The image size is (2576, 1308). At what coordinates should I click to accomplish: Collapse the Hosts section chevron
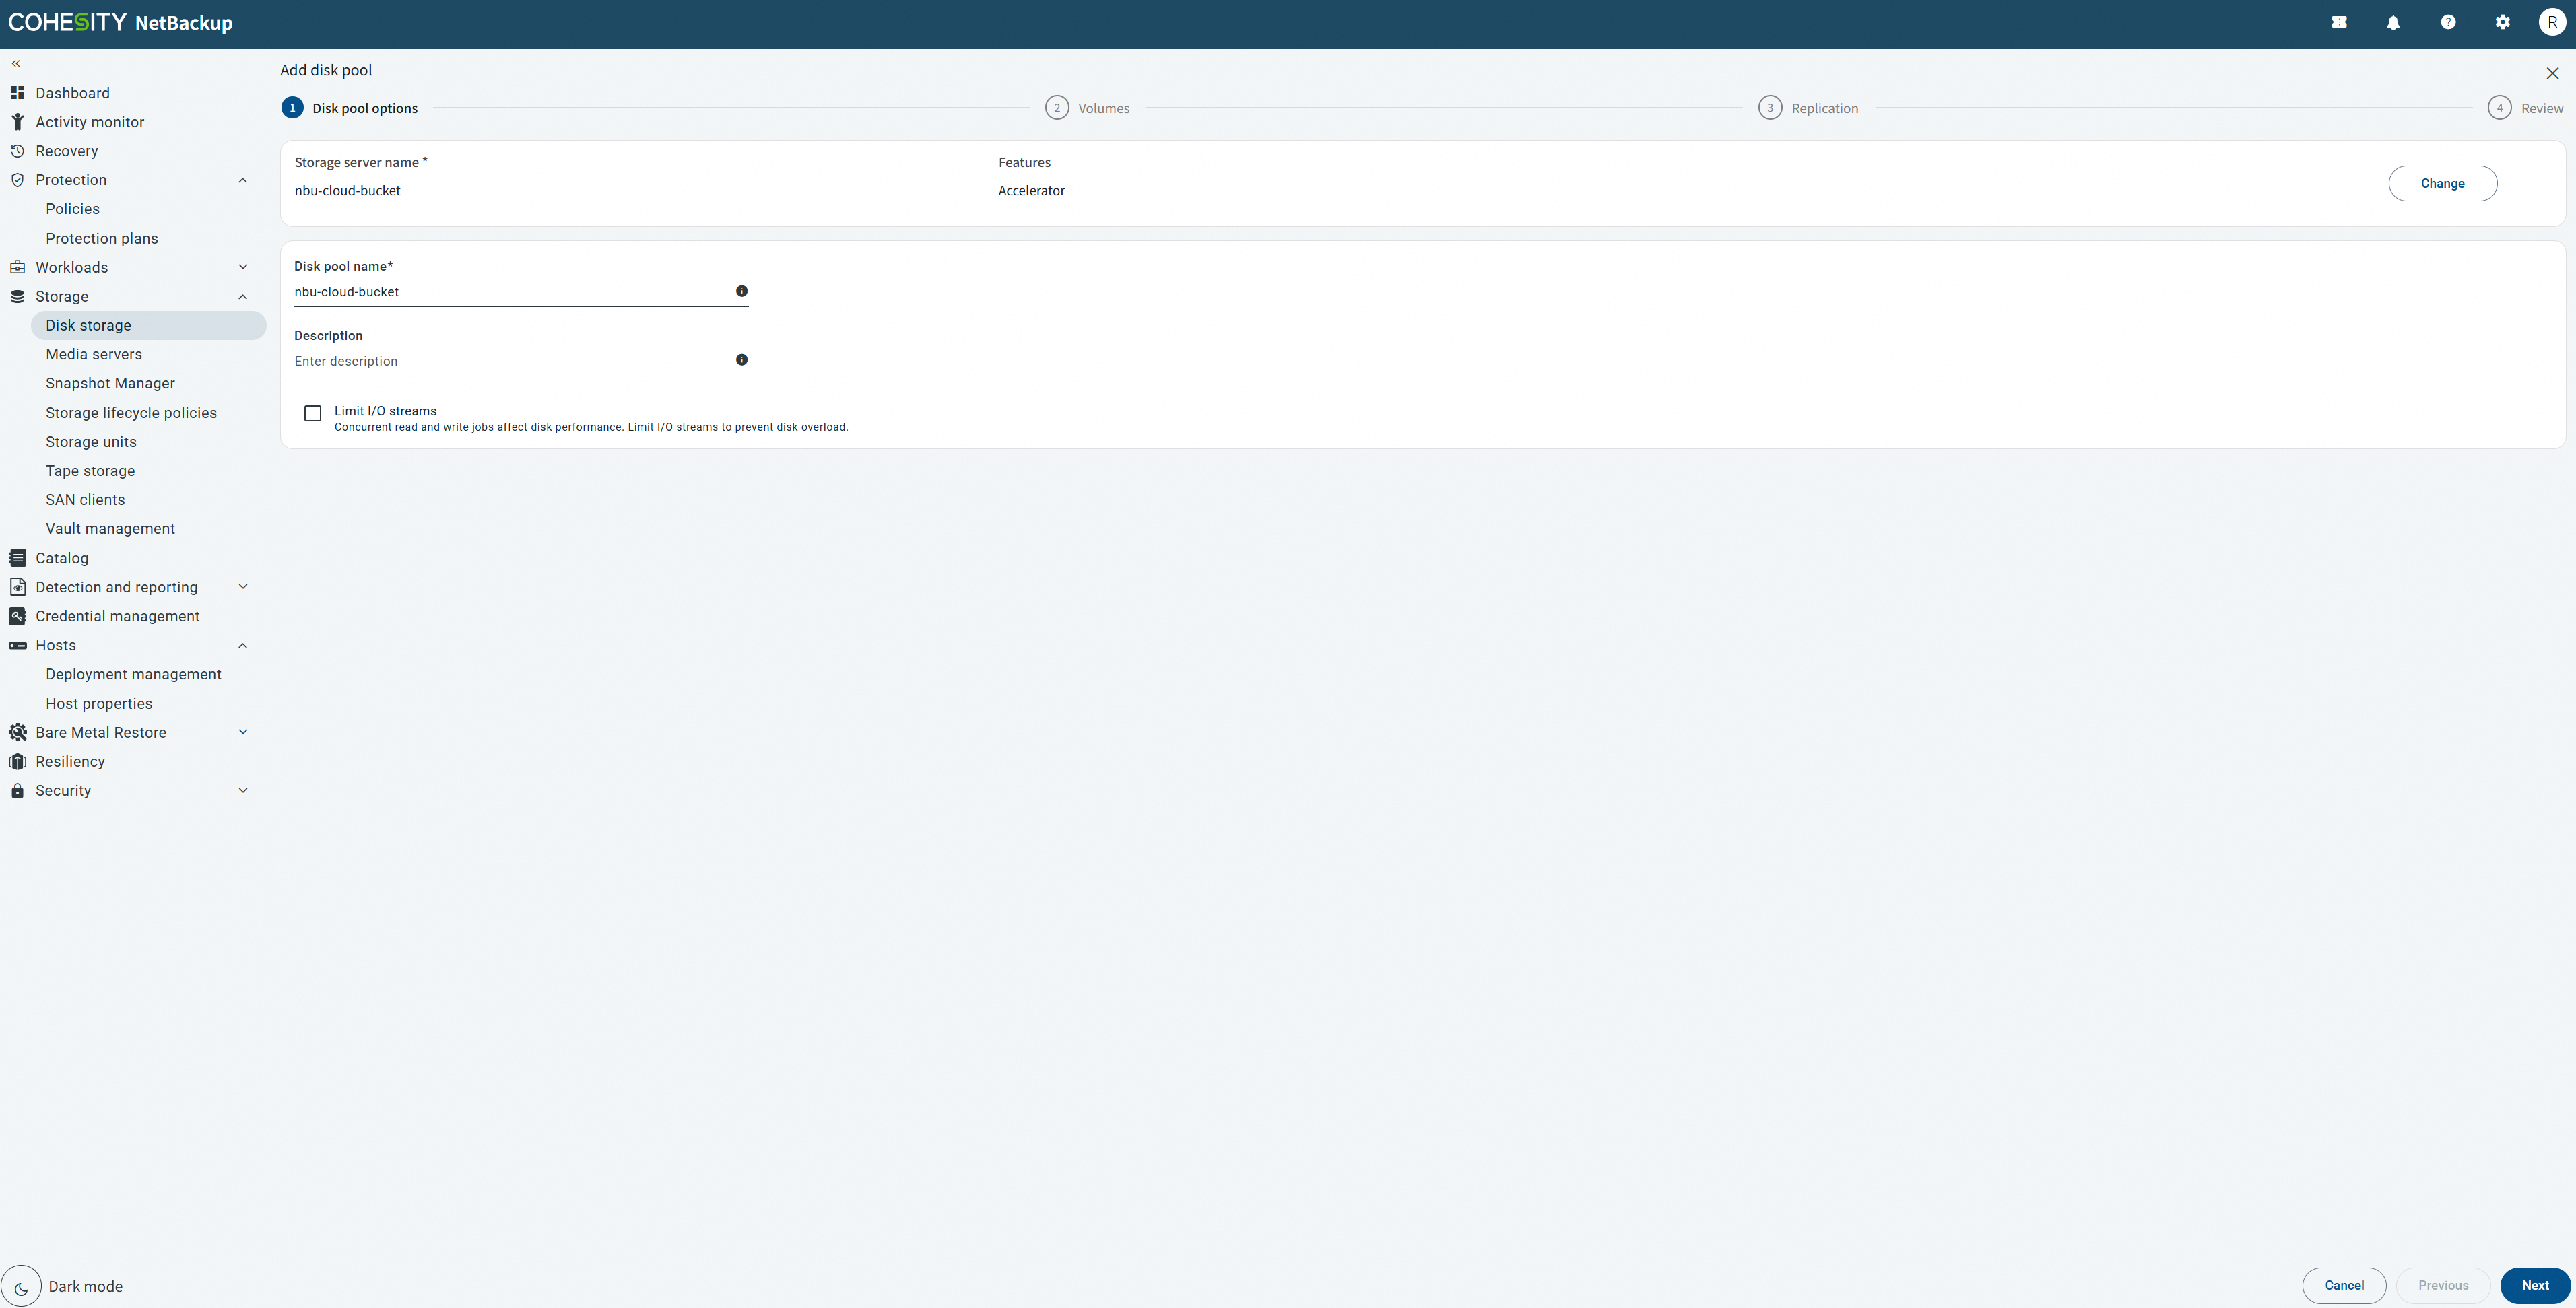243,646
